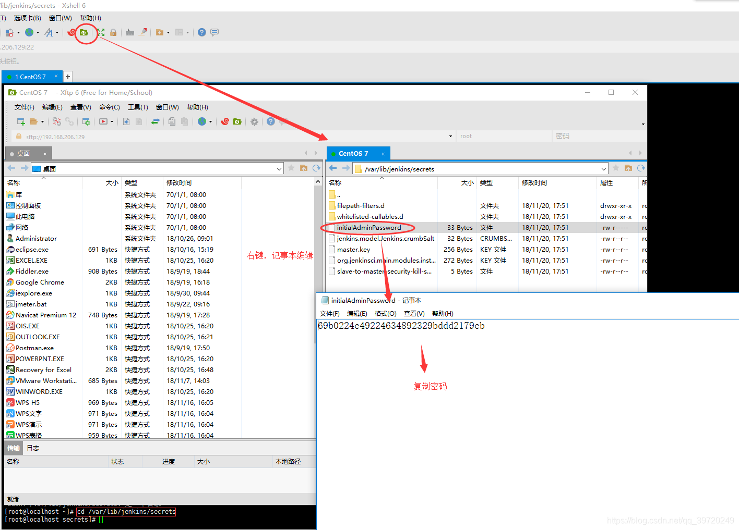Refresh the local desktop pane
The height and width of the screenshot is (530, 739).
316,168
